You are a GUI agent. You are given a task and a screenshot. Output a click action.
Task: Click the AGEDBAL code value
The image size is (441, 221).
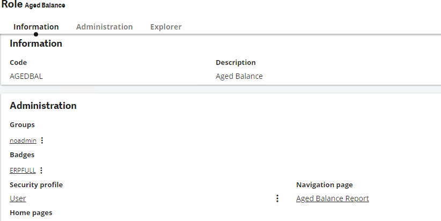[x=26, y=76]
